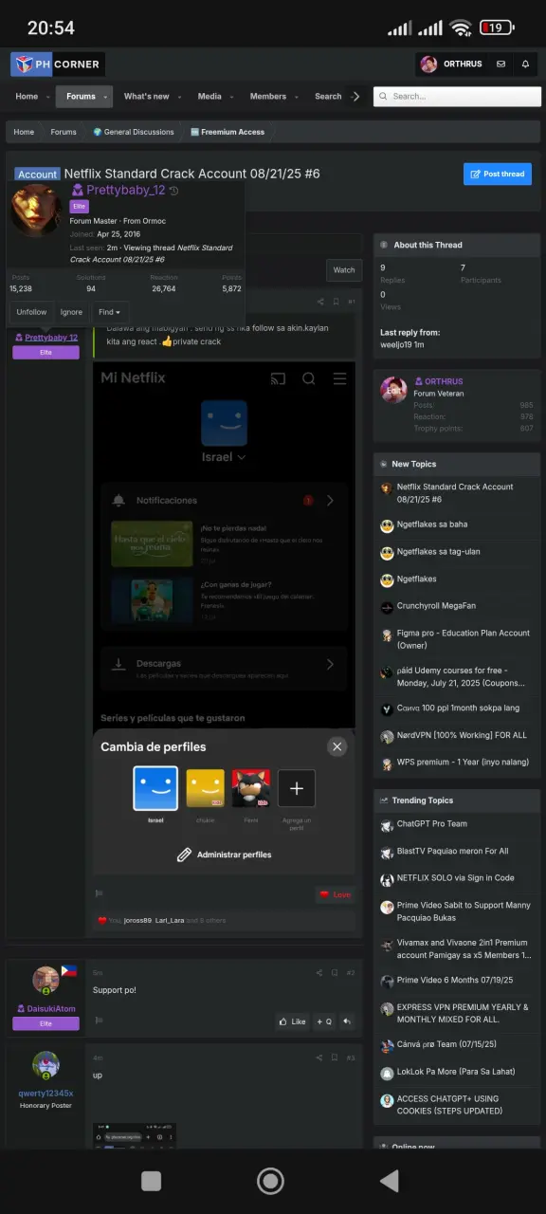
Task: Open the Netflix profile screenshot image
Action: point(224,618)
